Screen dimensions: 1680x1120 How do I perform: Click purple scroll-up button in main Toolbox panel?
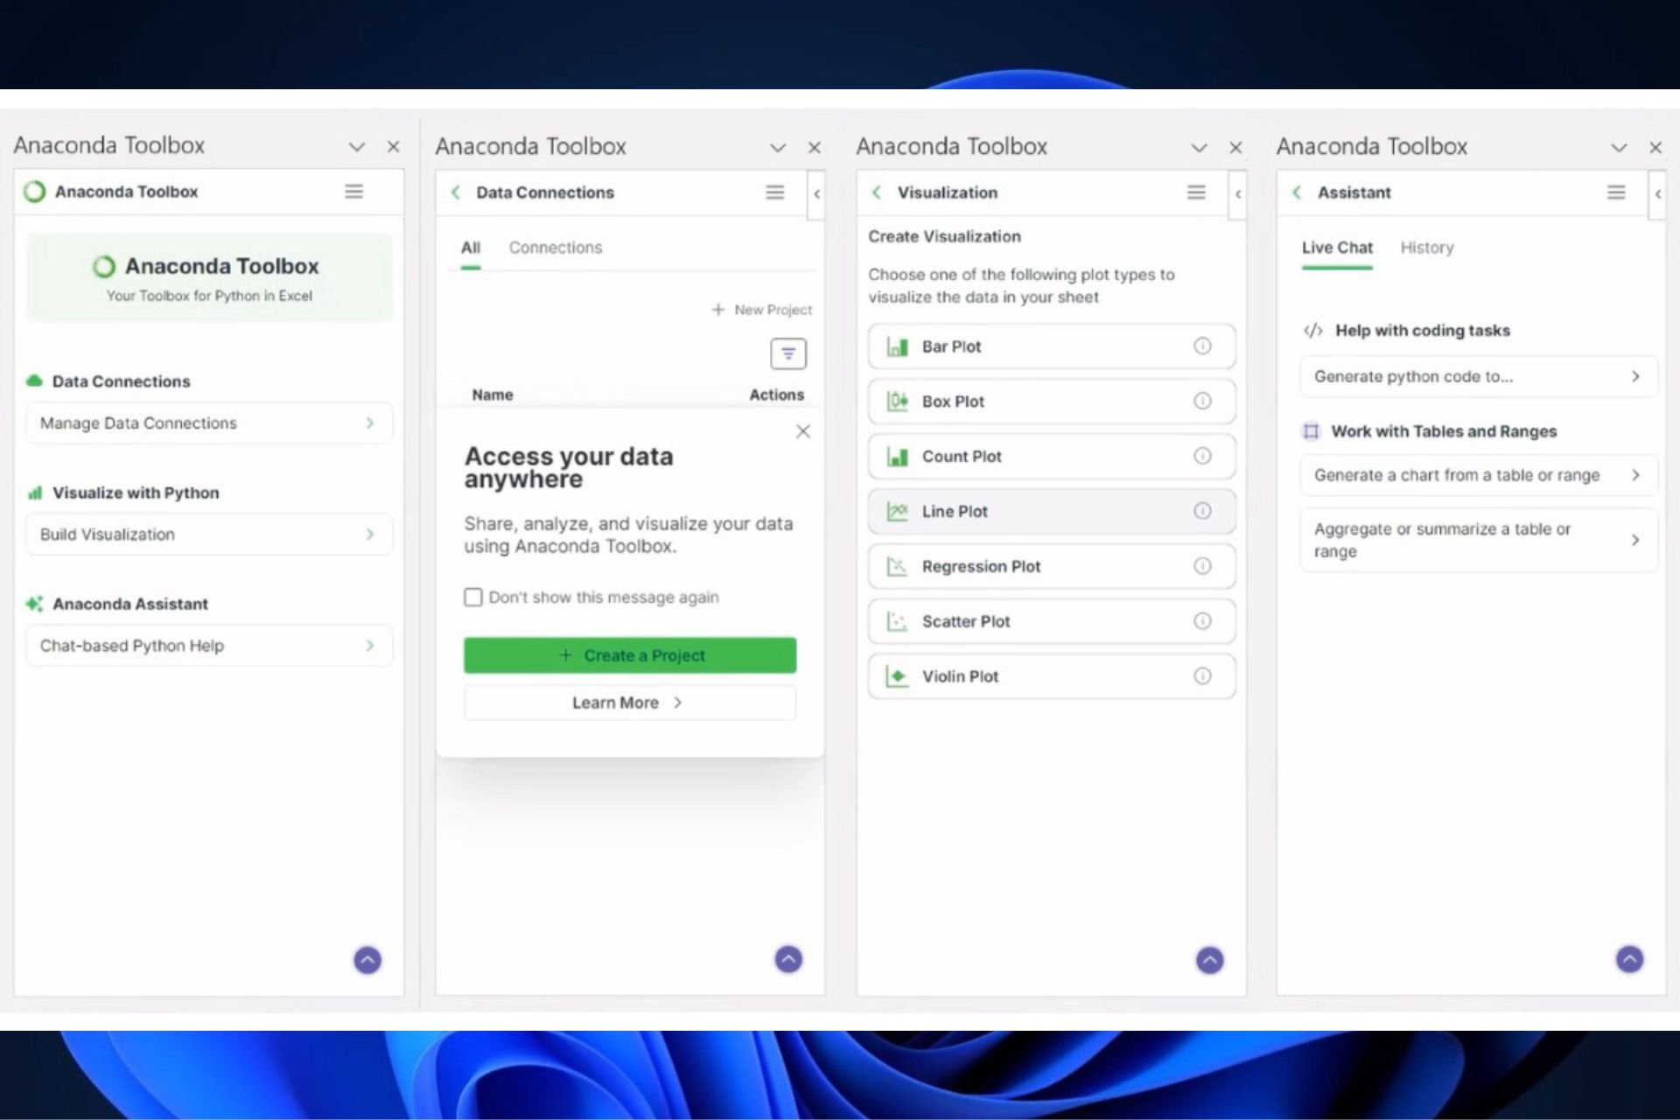click(x=367, y=960)
